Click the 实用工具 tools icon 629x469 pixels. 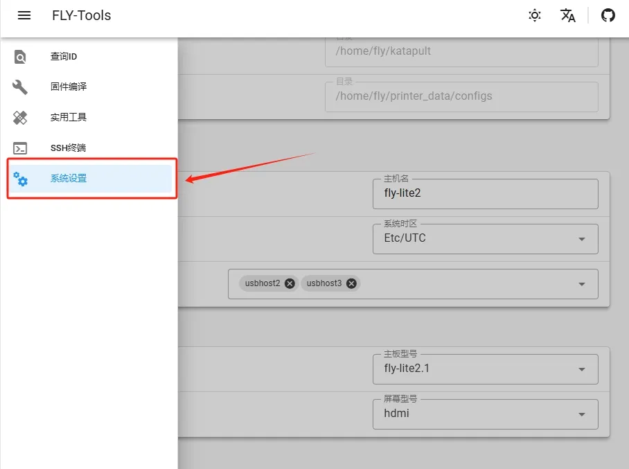[21, 118]
